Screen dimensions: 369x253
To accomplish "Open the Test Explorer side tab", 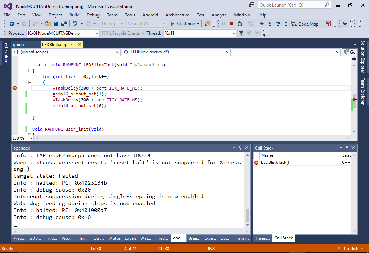I will pos(6,52).
